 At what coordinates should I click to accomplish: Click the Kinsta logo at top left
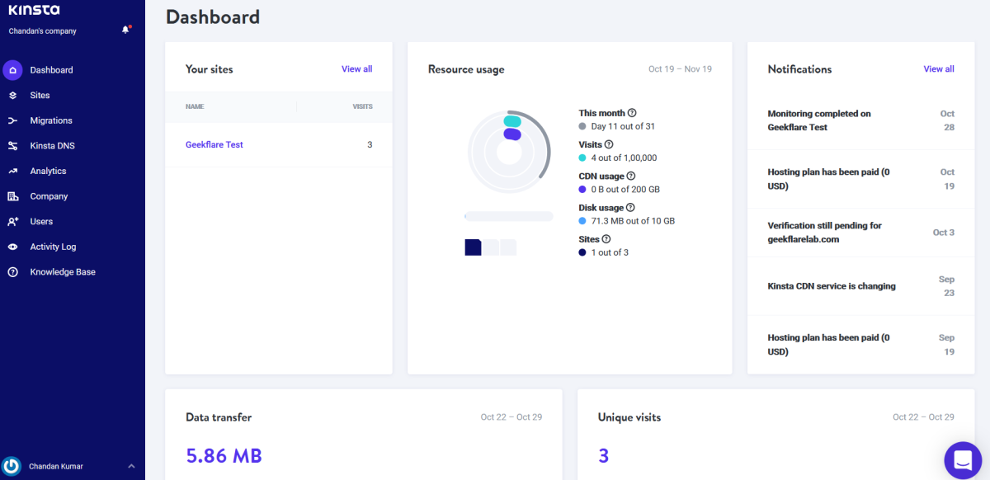click(x=35, y=11)
